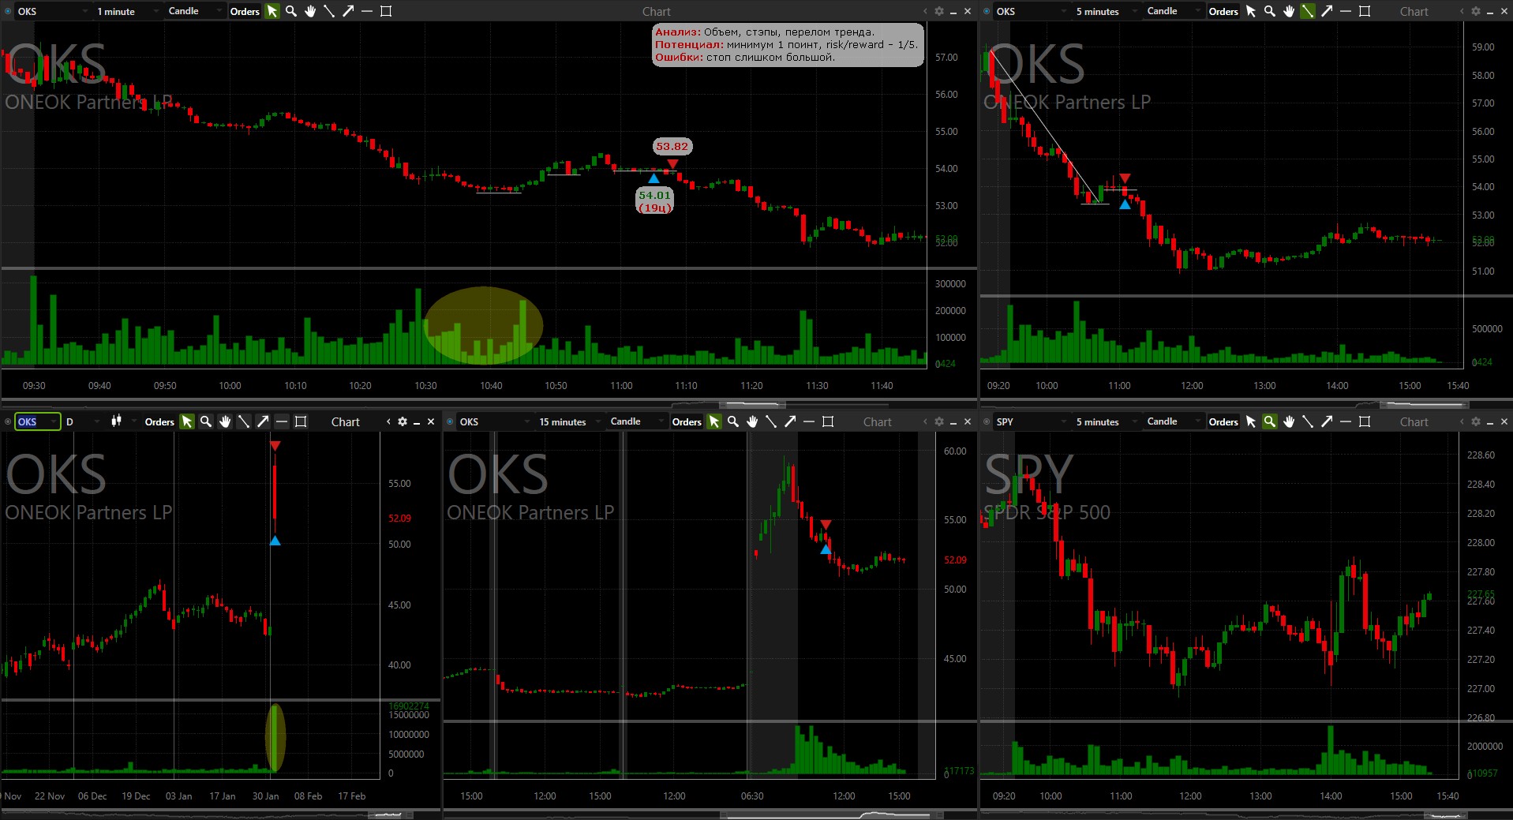Toggle link radio dot of OKS 1 minute chart

point(8,11)
